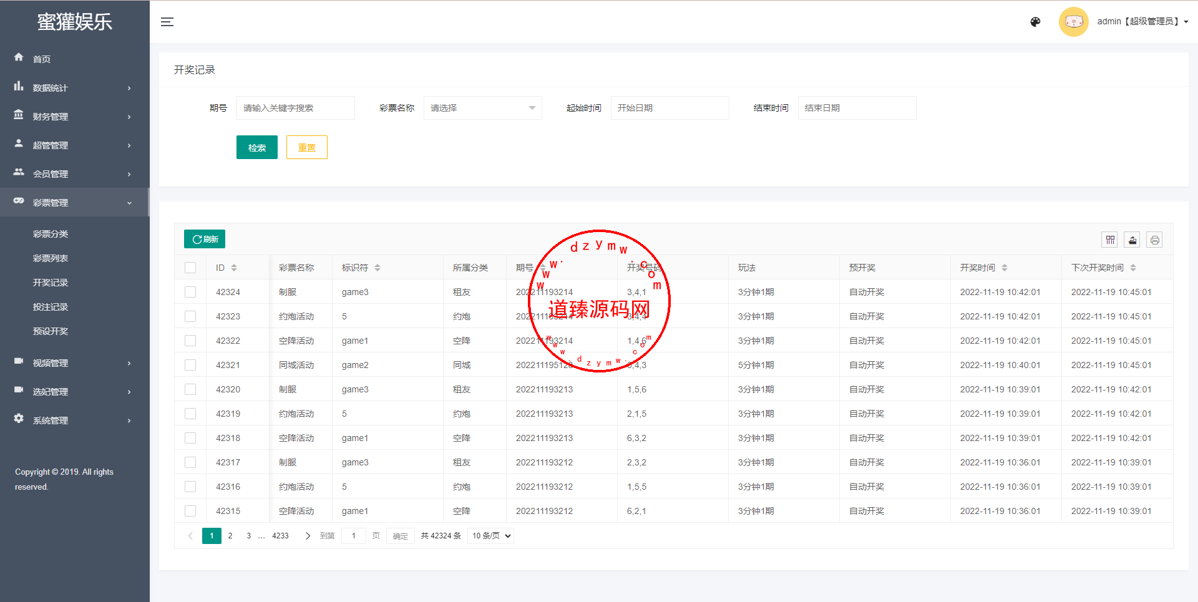Click the camera icon for 选妃管理
This screenshot has width=1198, height=602.
(x=19, y=390)
